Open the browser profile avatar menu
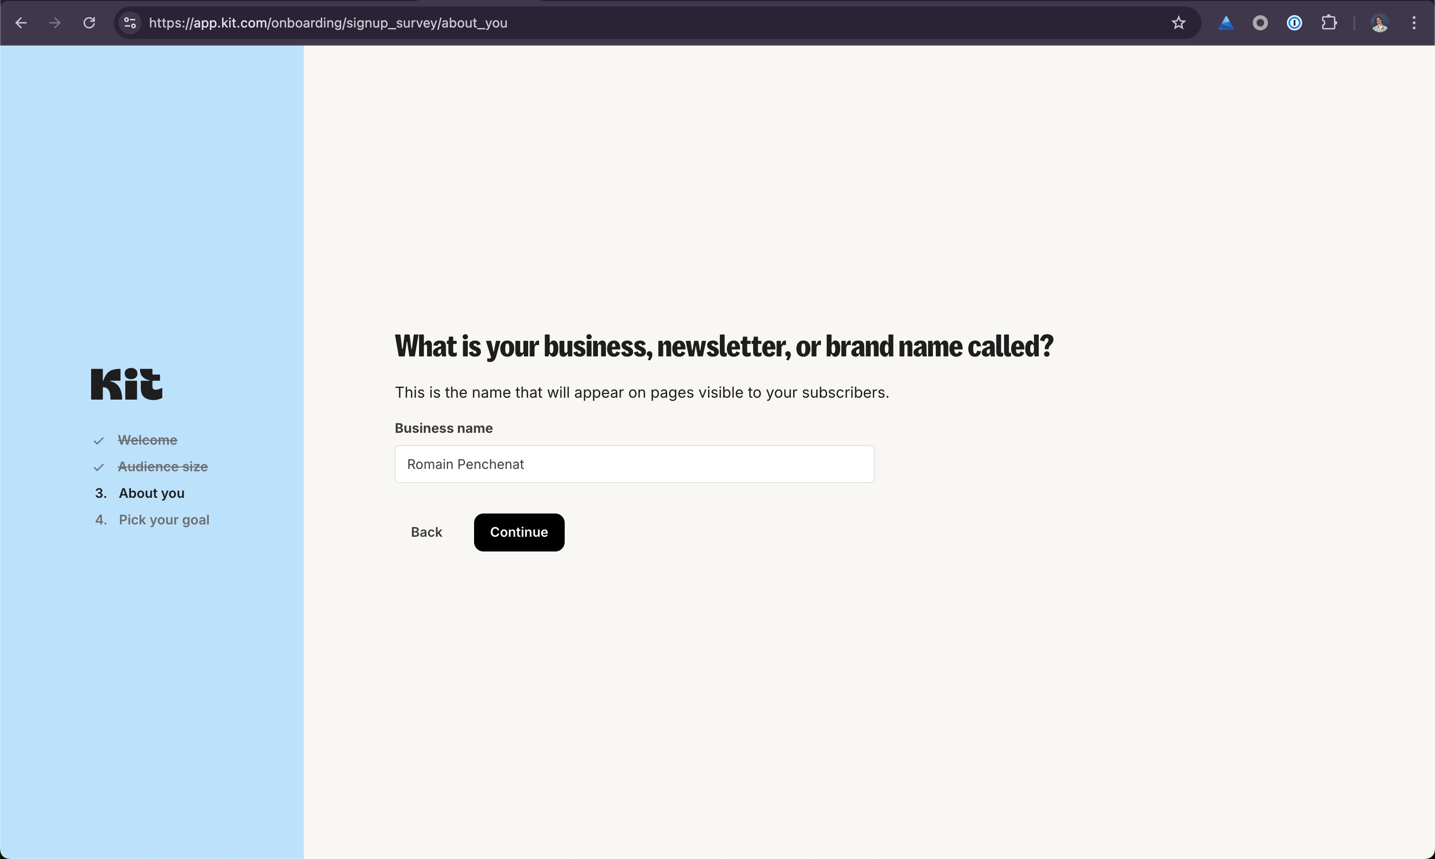Screen dimensions: 1435x859 tap(1380, 22)
